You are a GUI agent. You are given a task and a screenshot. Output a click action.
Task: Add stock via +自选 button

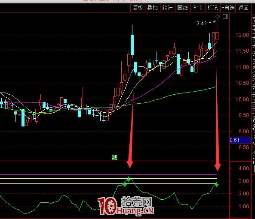(228, 8)
